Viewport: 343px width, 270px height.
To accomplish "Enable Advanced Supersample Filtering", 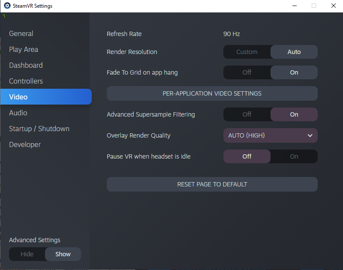I will click(x=294, y=114).
